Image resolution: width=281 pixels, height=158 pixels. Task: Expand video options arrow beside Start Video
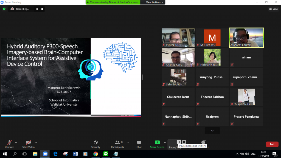pos(36,142)
